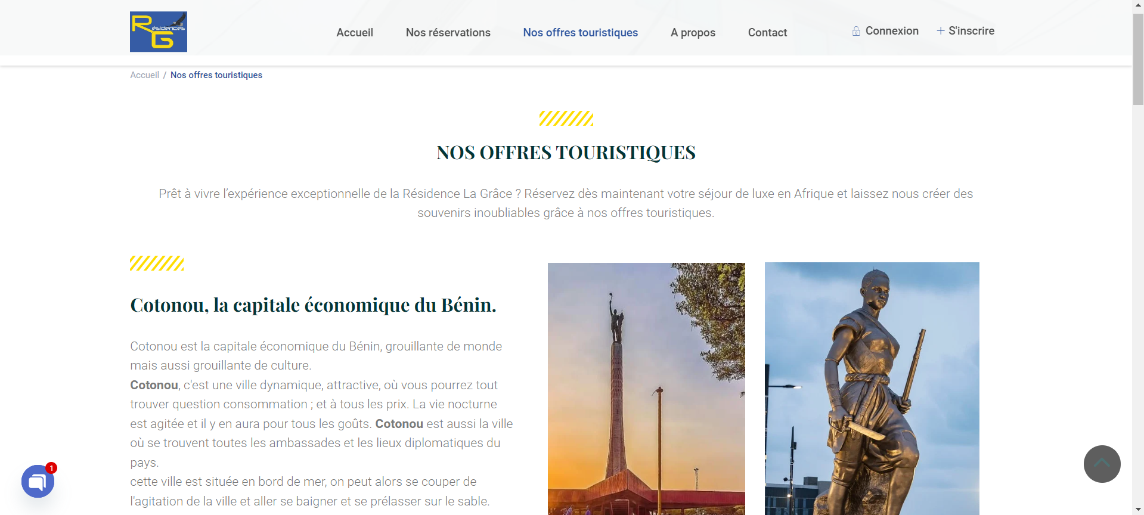The image size is (1144, 515).
Task: Click the scroll-to-top arrow button
Action: pyautogui.click(x=1102, y=464)
